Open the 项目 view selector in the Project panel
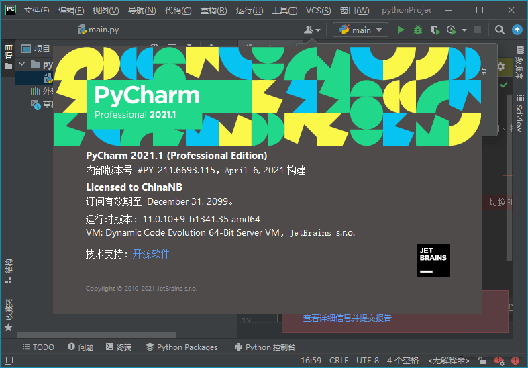Screen dimensions: 528x368 [36, 49]
